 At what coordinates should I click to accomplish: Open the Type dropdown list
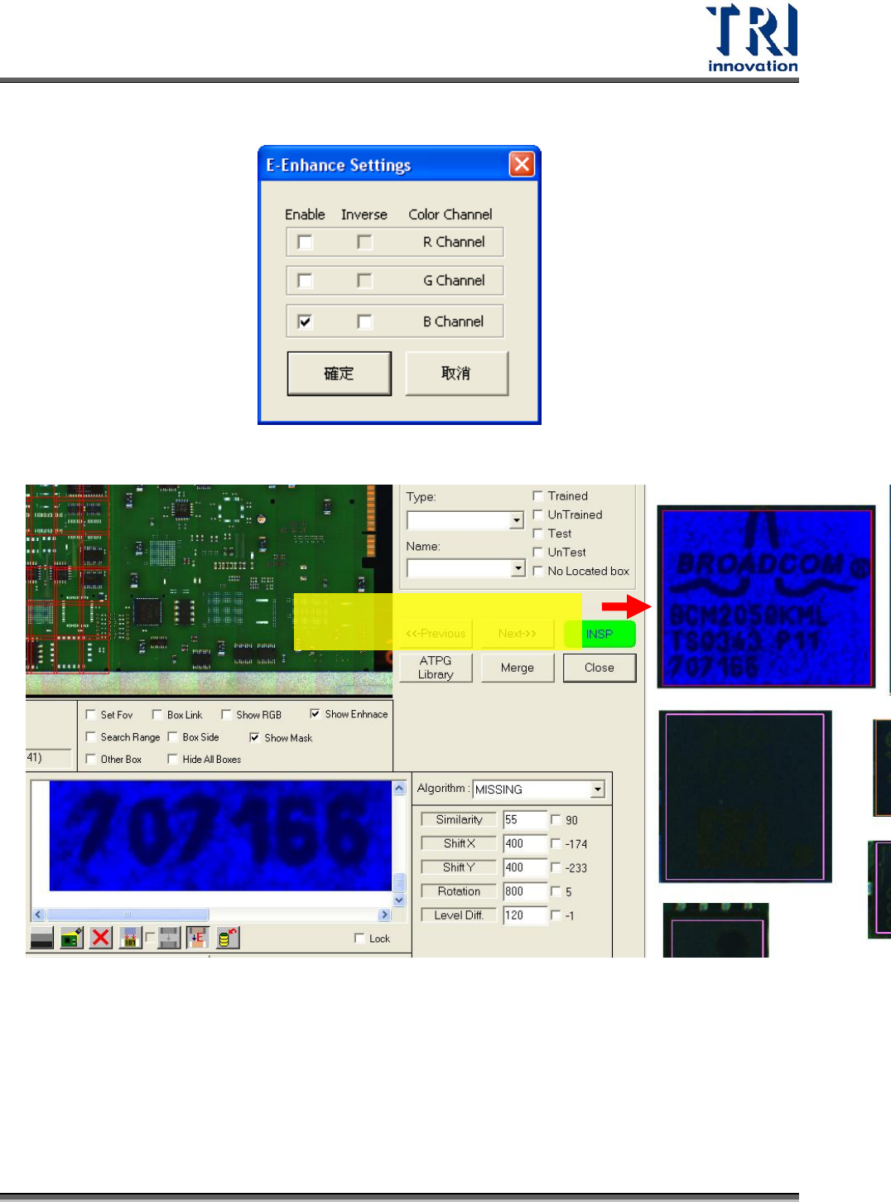[517, 520]
